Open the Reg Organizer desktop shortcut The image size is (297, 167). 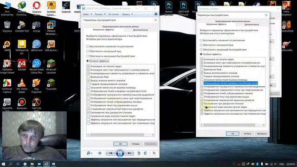click(36, 86)
